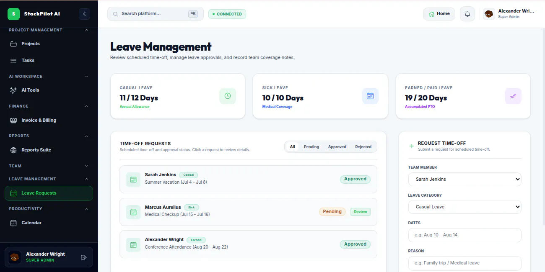
Task: Click the Sick Leave calendar icon
Action: pyautogui.click(x=370, y=96)
